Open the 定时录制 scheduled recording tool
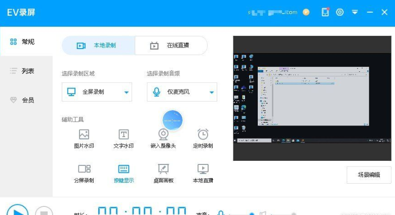 point(203,139)
